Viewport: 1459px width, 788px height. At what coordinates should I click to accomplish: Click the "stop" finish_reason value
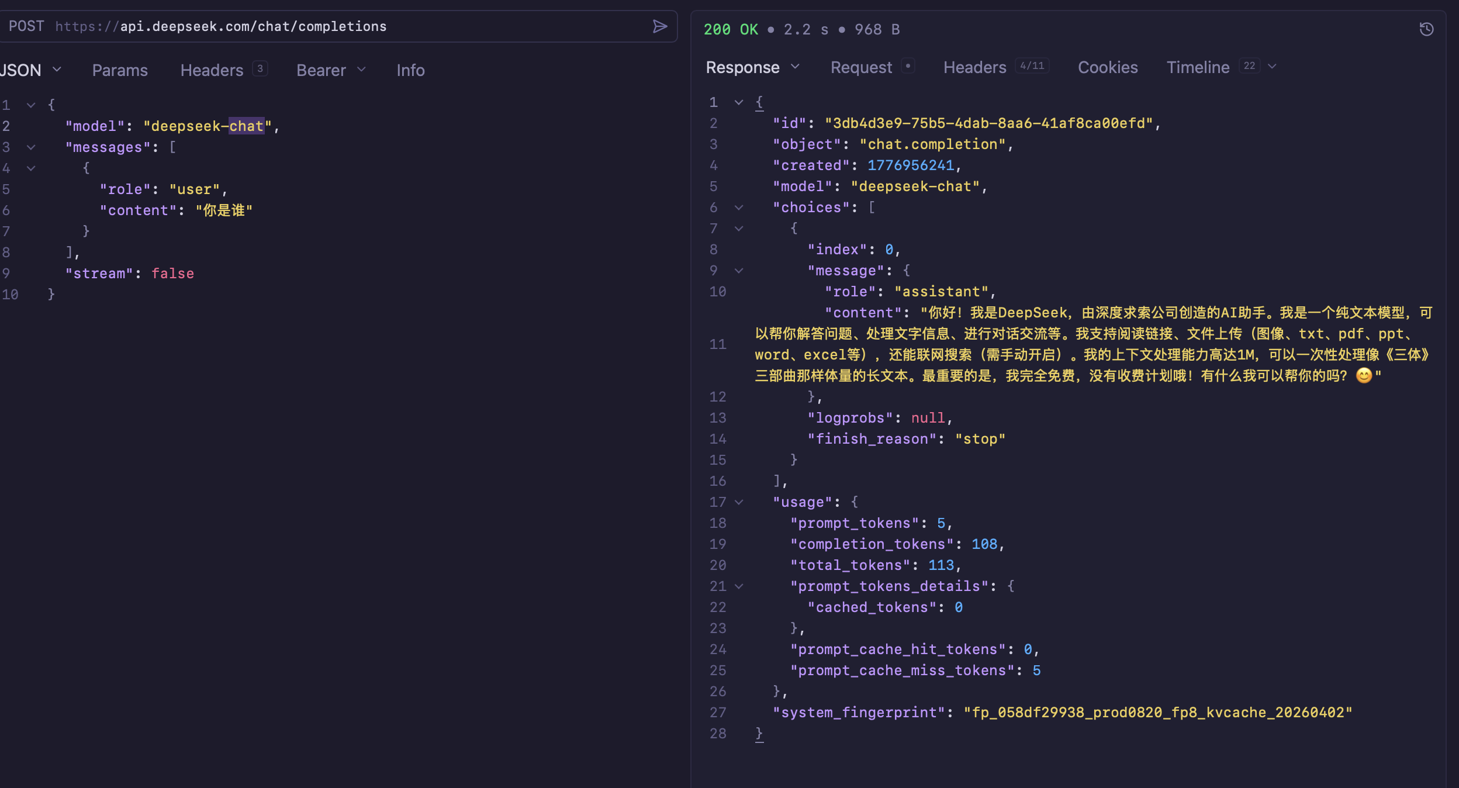(980, 439)
